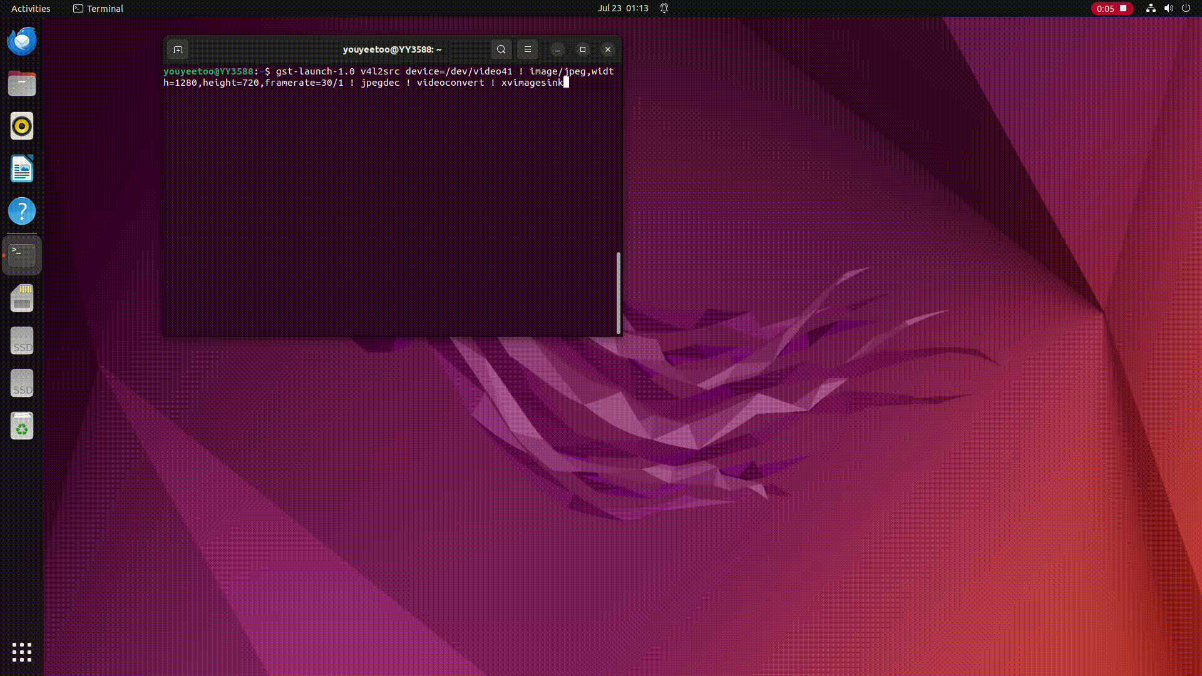This screenshot has width=1202, height=676.
Task: Open the Activities overview
Action: pyautogui.click(x=30, y=8)
